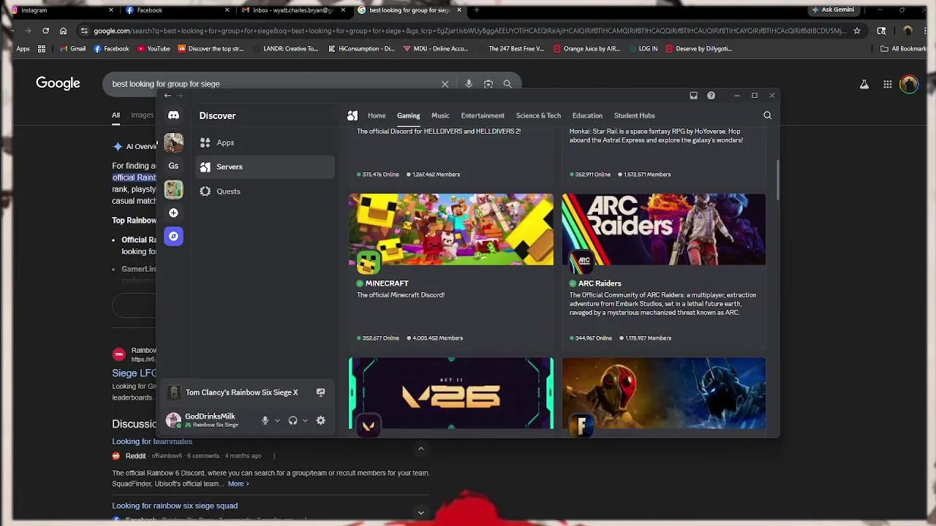Viewport: 936px width, 526px height.
Task: Bookmark this page with the star icon
Action: pyautogui.click(x=857, y=31)
